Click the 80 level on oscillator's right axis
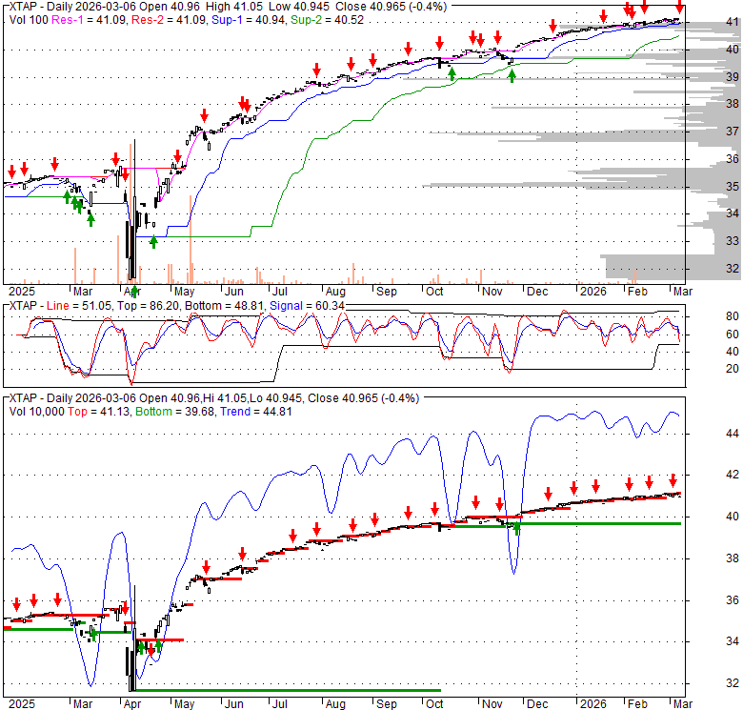743x710 pixels. [708, 316]
